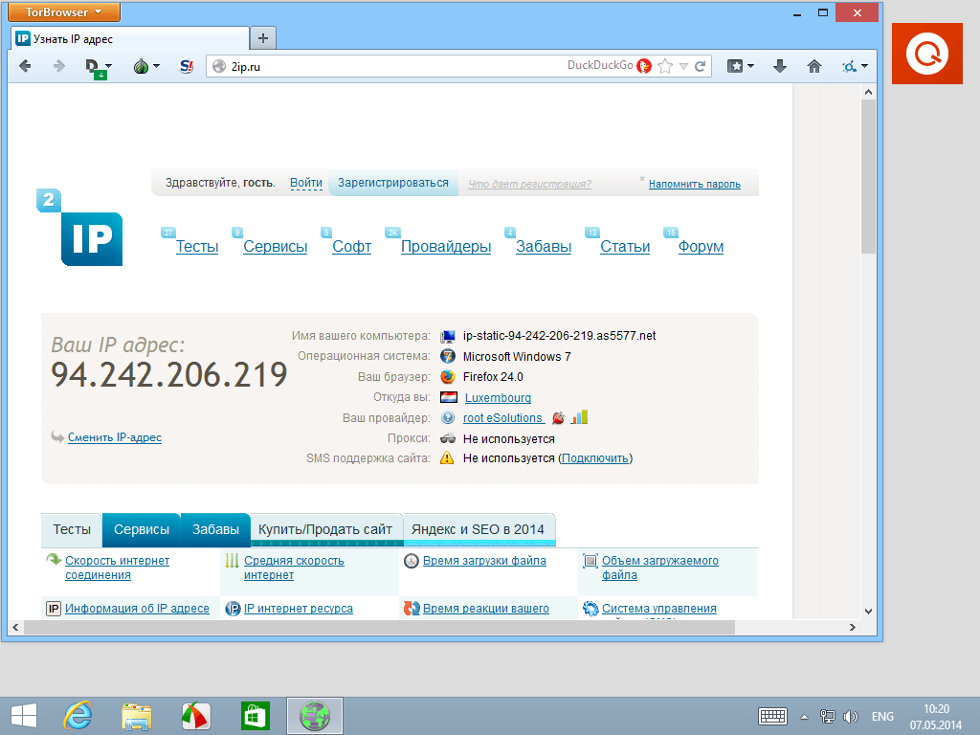The width and height of the screenshot is (980, 735).
Task: Click the Tor Browser globe taskbar icon
Action: tap(314, 716)
